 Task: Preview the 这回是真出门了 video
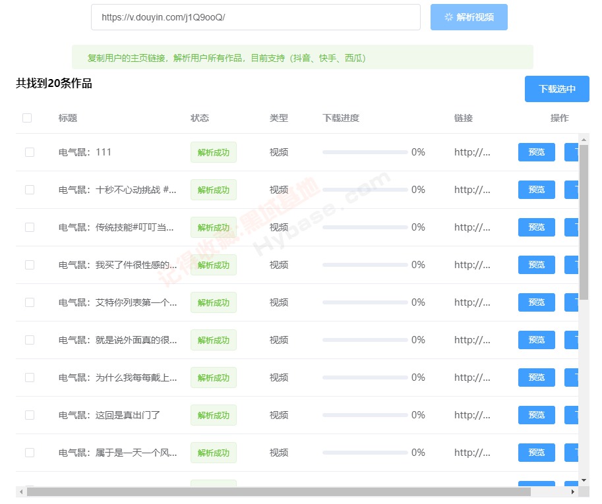(x=536, y=416)
